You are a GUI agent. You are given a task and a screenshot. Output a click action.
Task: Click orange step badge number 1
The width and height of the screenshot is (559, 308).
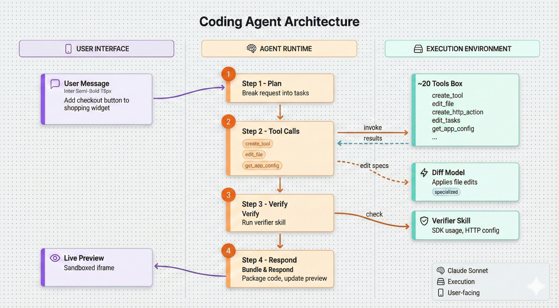[x=228, y=74]
